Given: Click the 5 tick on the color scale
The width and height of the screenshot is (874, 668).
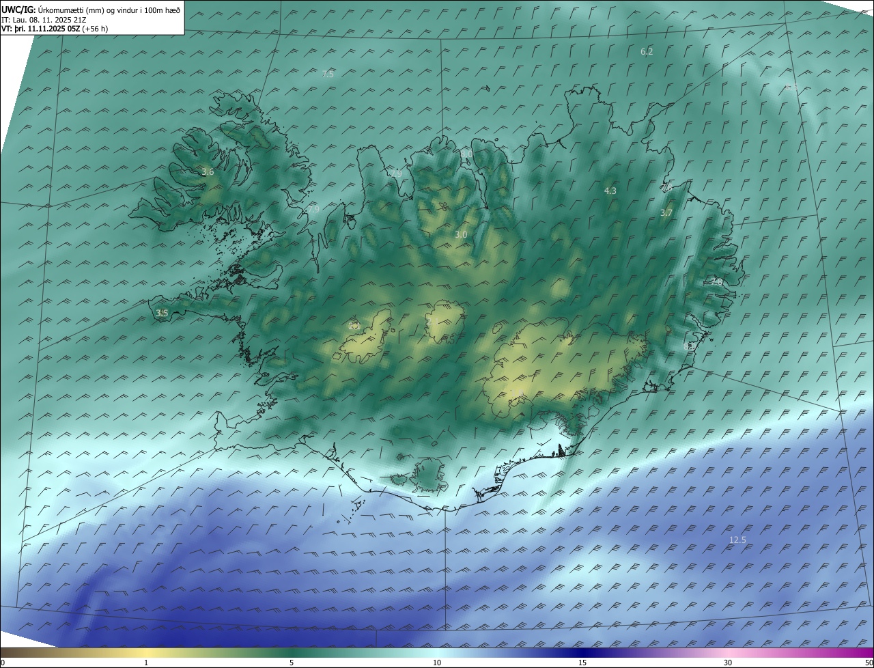Looking at the screenshot, I should point(292,663).
